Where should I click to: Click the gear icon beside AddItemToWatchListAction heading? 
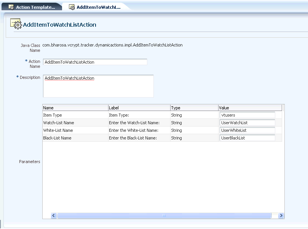tap(16, 24)
